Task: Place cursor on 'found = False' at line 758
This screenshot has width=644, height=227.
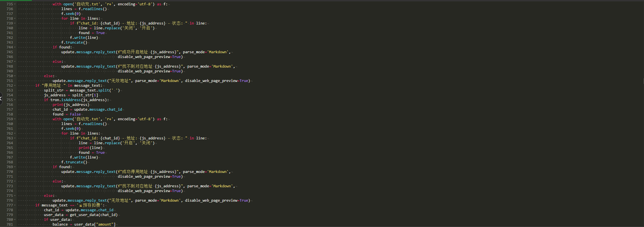Action: click(x=67, y=114)
